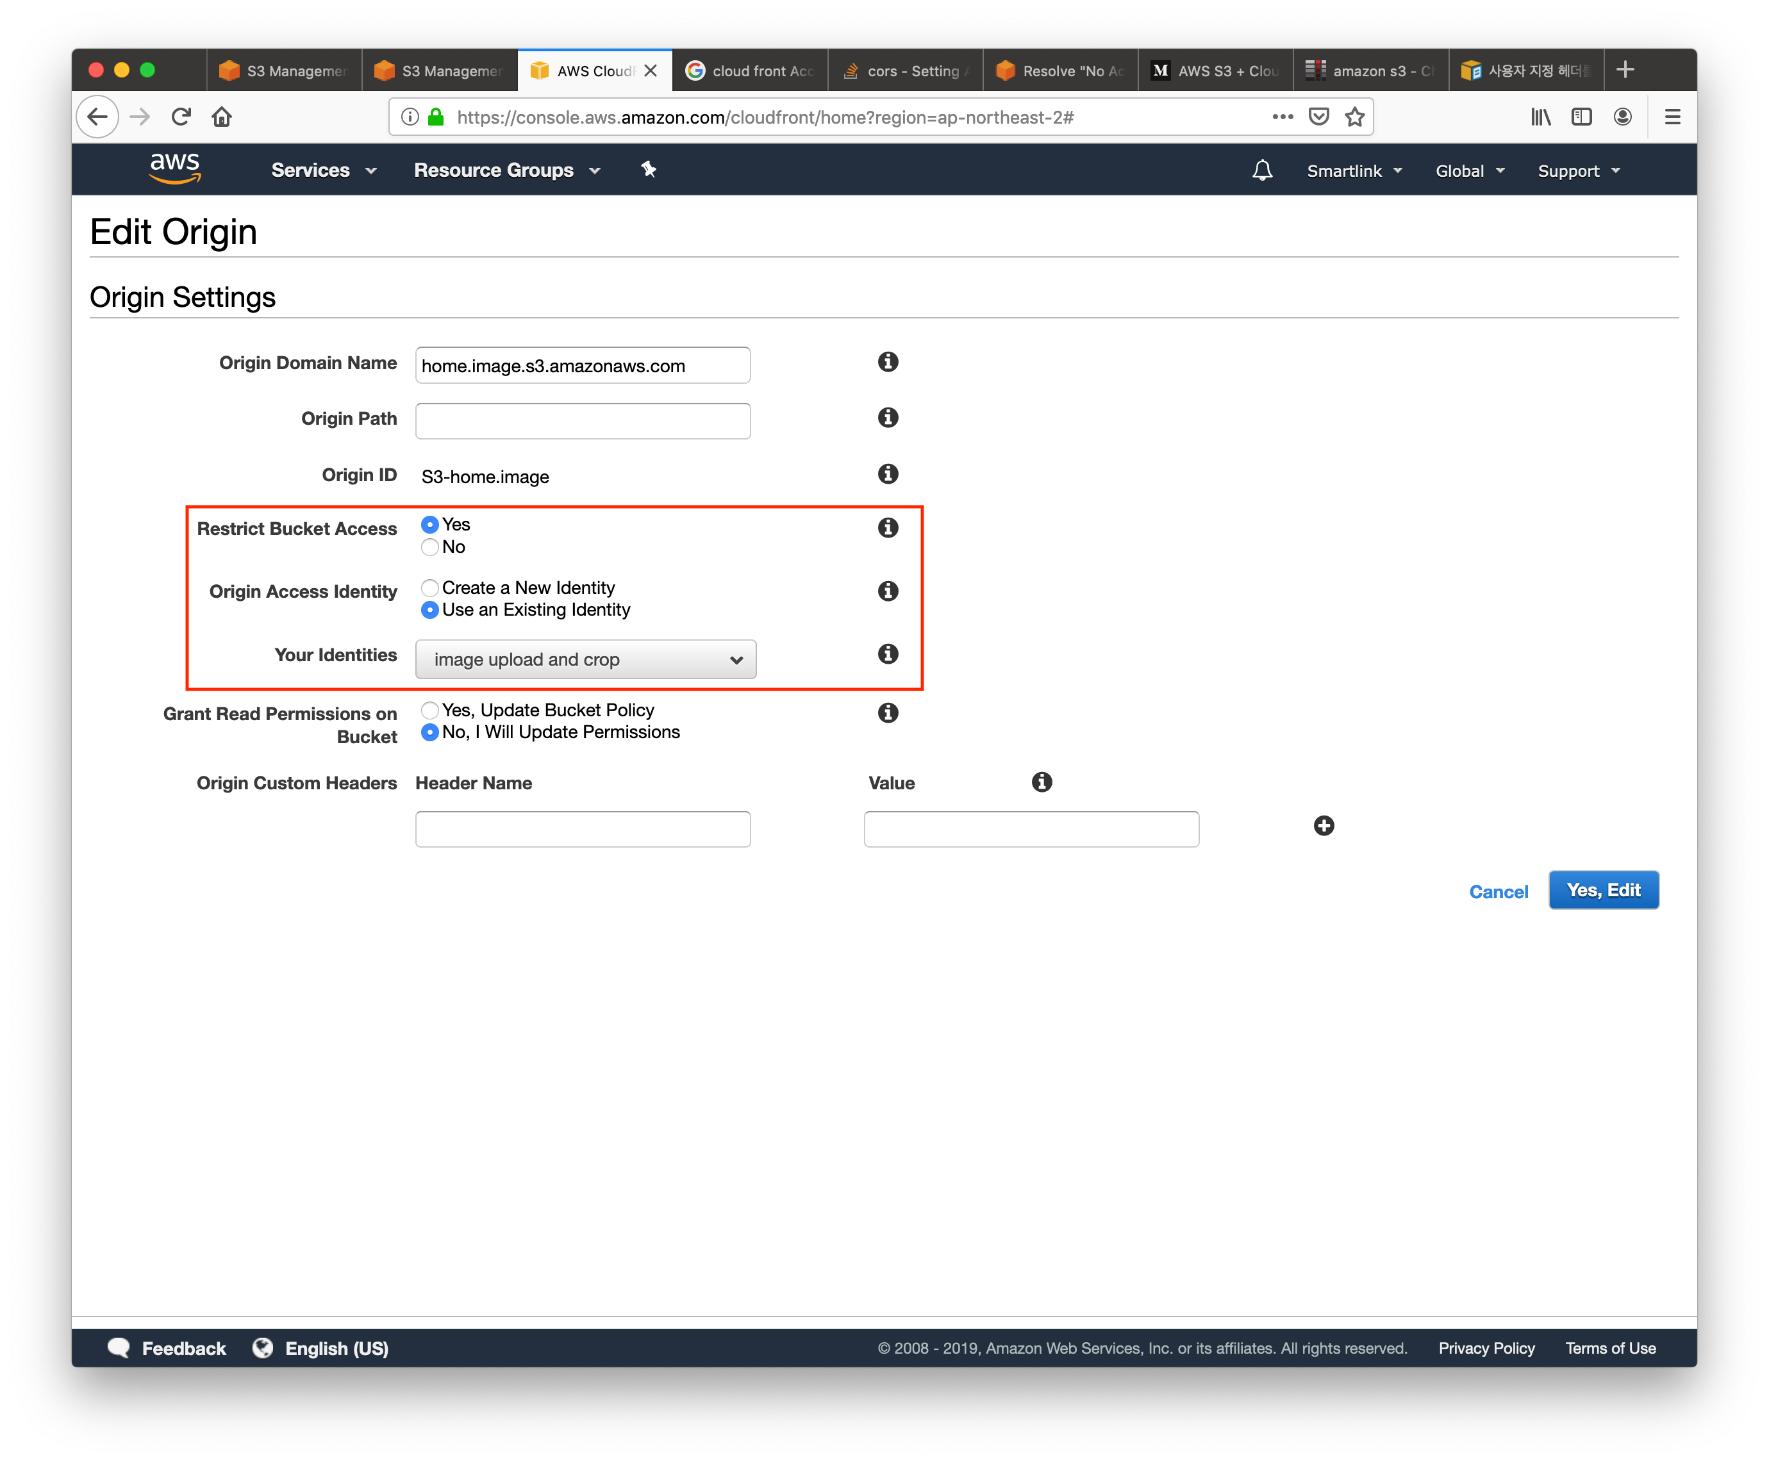Screen dimensions: 1769x1462
Task: Bookmark this page with the star icon
Action: pos(1354,117)
